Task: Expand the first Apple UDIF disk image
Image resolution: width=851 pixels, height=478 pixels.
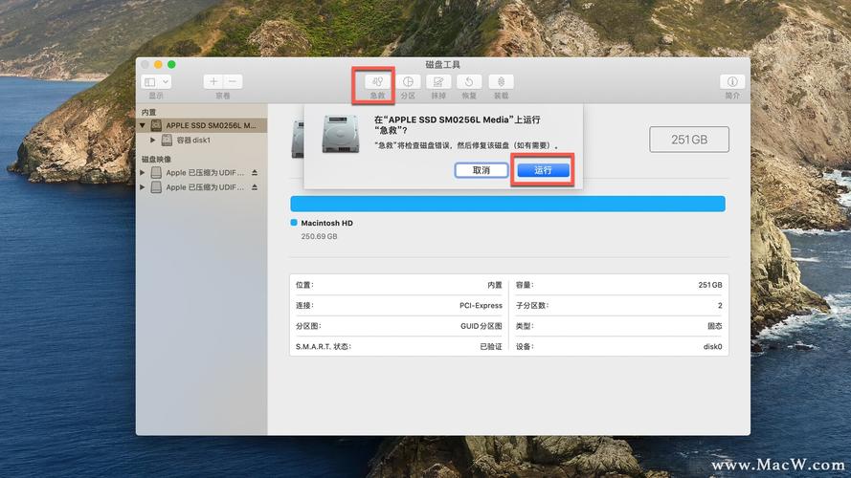Action: click(143, 172)
